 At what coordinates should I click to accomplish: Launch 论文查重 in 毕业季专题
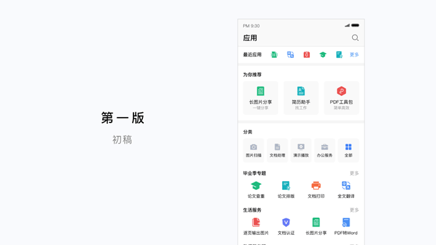click(256, 190)
